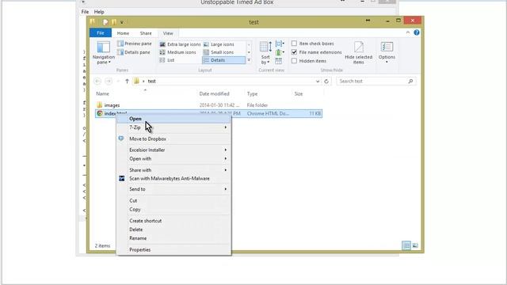Switch to List layout

[167, 60]
